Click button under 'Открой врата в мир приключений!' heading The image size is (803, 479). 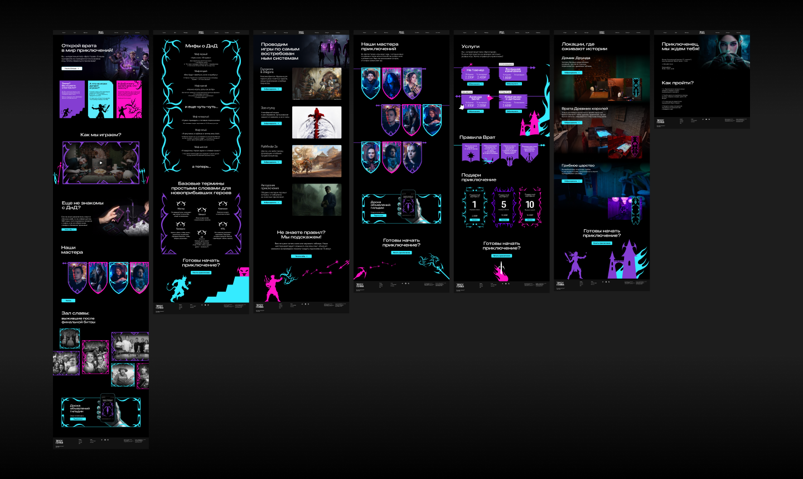coord(71,69)
